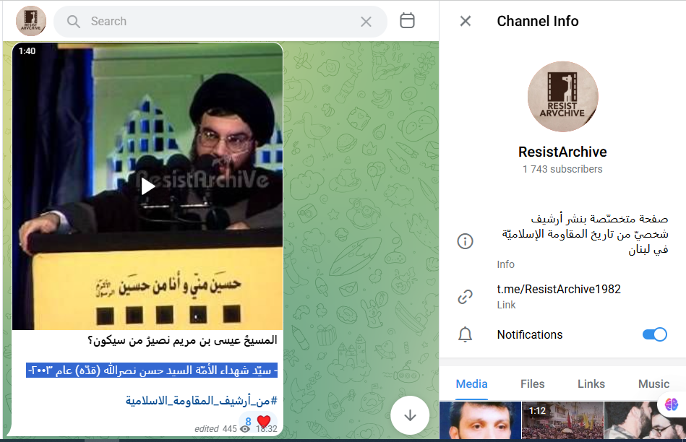Screen dimensions: 686x442
Task: Click the scroll-to-bottom arrow button
Action: [410, 415]
